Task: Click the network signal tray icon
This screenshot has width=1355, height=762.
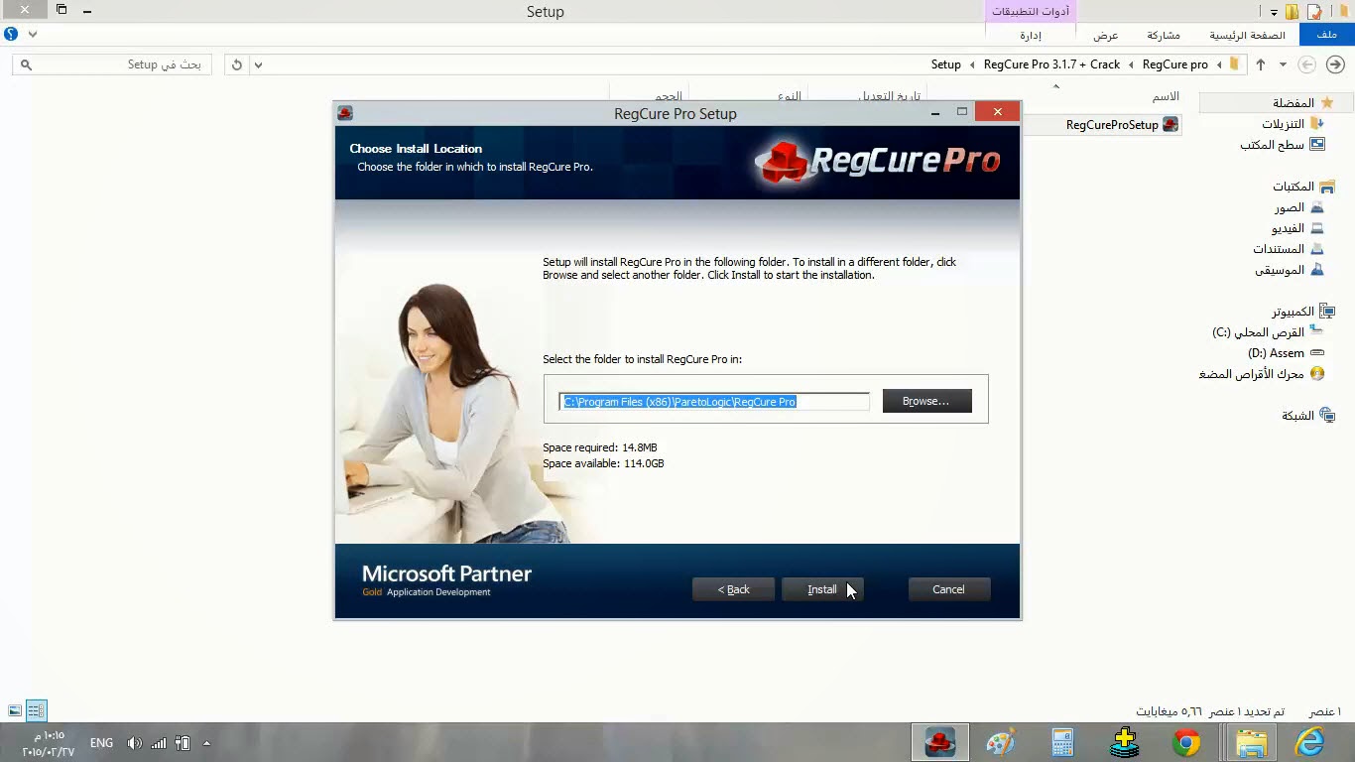Action: click(159, 742)
